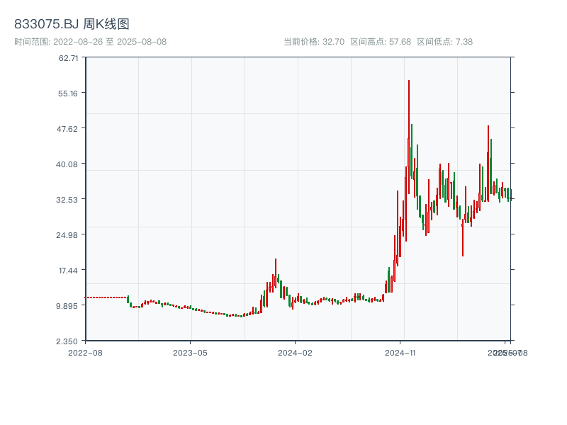Image resolution: width=567 pixels, height=425 pixels.
Task: Click x-axis label 2024-02
Action: [x=295, y=353]
